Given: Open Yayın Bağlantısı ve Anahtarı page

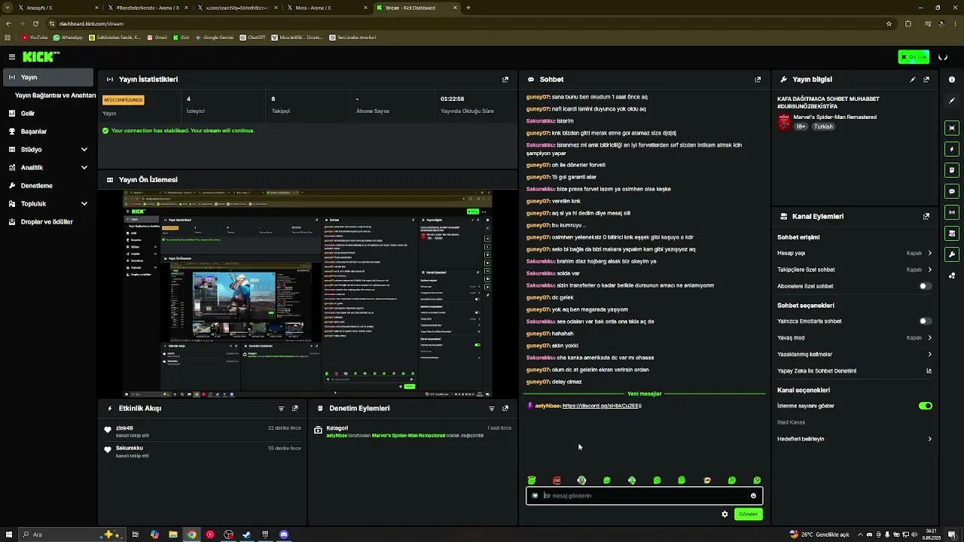Looking at the screenshot, I should tap(55, 96).
